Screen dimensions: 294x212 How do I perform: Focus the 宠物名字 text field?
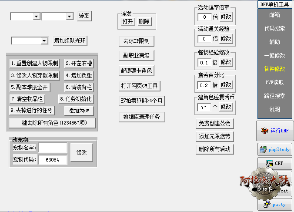[53, 148]
